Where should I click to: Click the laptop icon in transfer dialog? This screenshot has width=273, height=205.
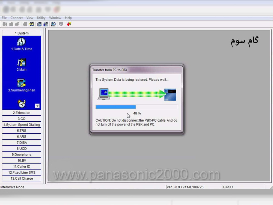(103, 94)
